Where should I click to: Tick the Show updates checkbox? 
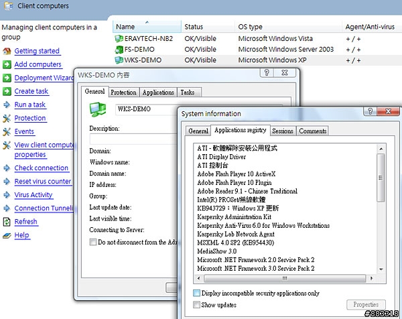click(196, 305)
